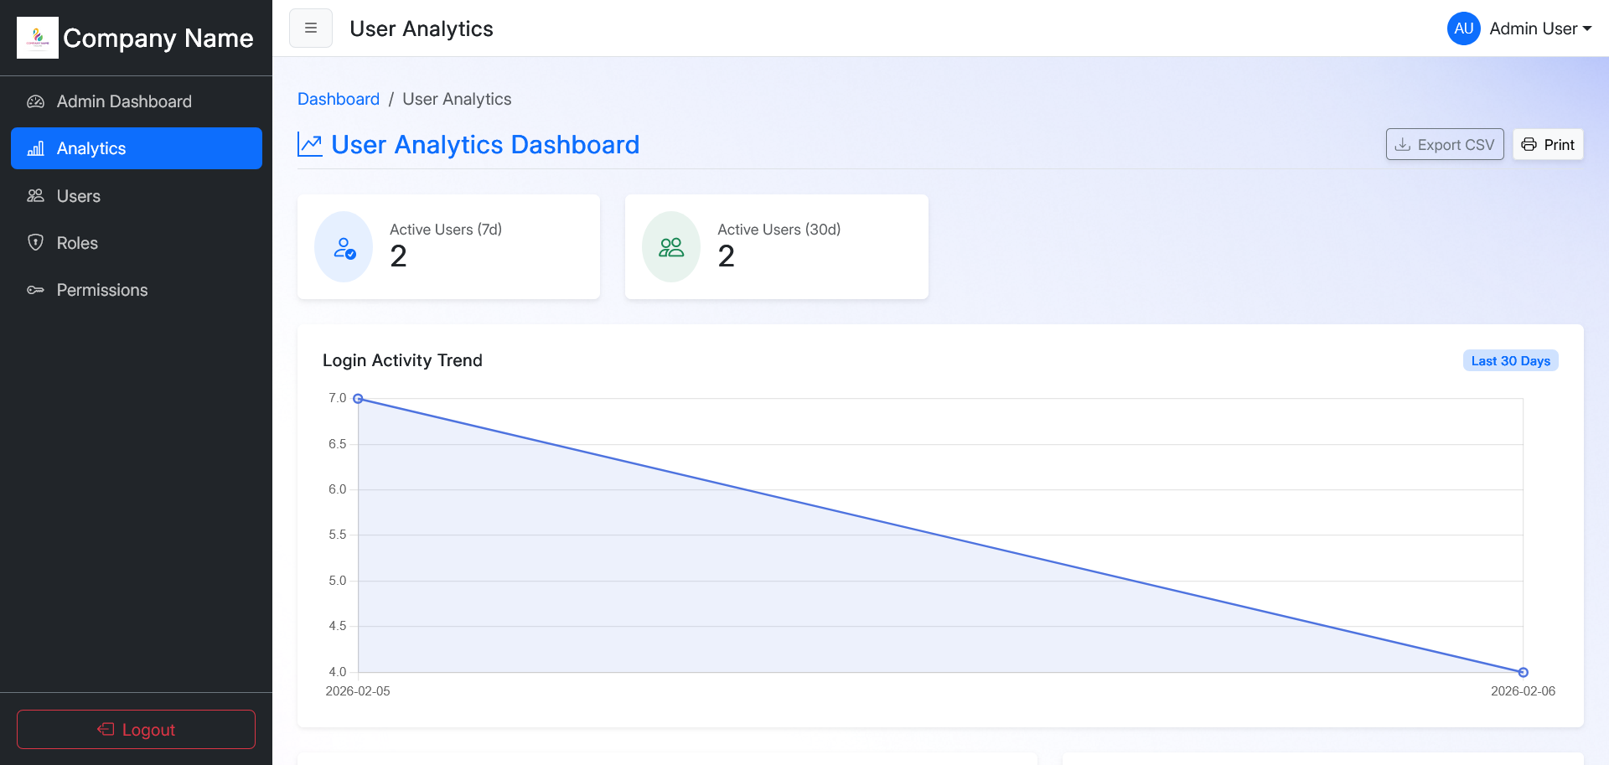
Task: Click the Admin Dashboard speedometer icon
Action: (35, 101)
